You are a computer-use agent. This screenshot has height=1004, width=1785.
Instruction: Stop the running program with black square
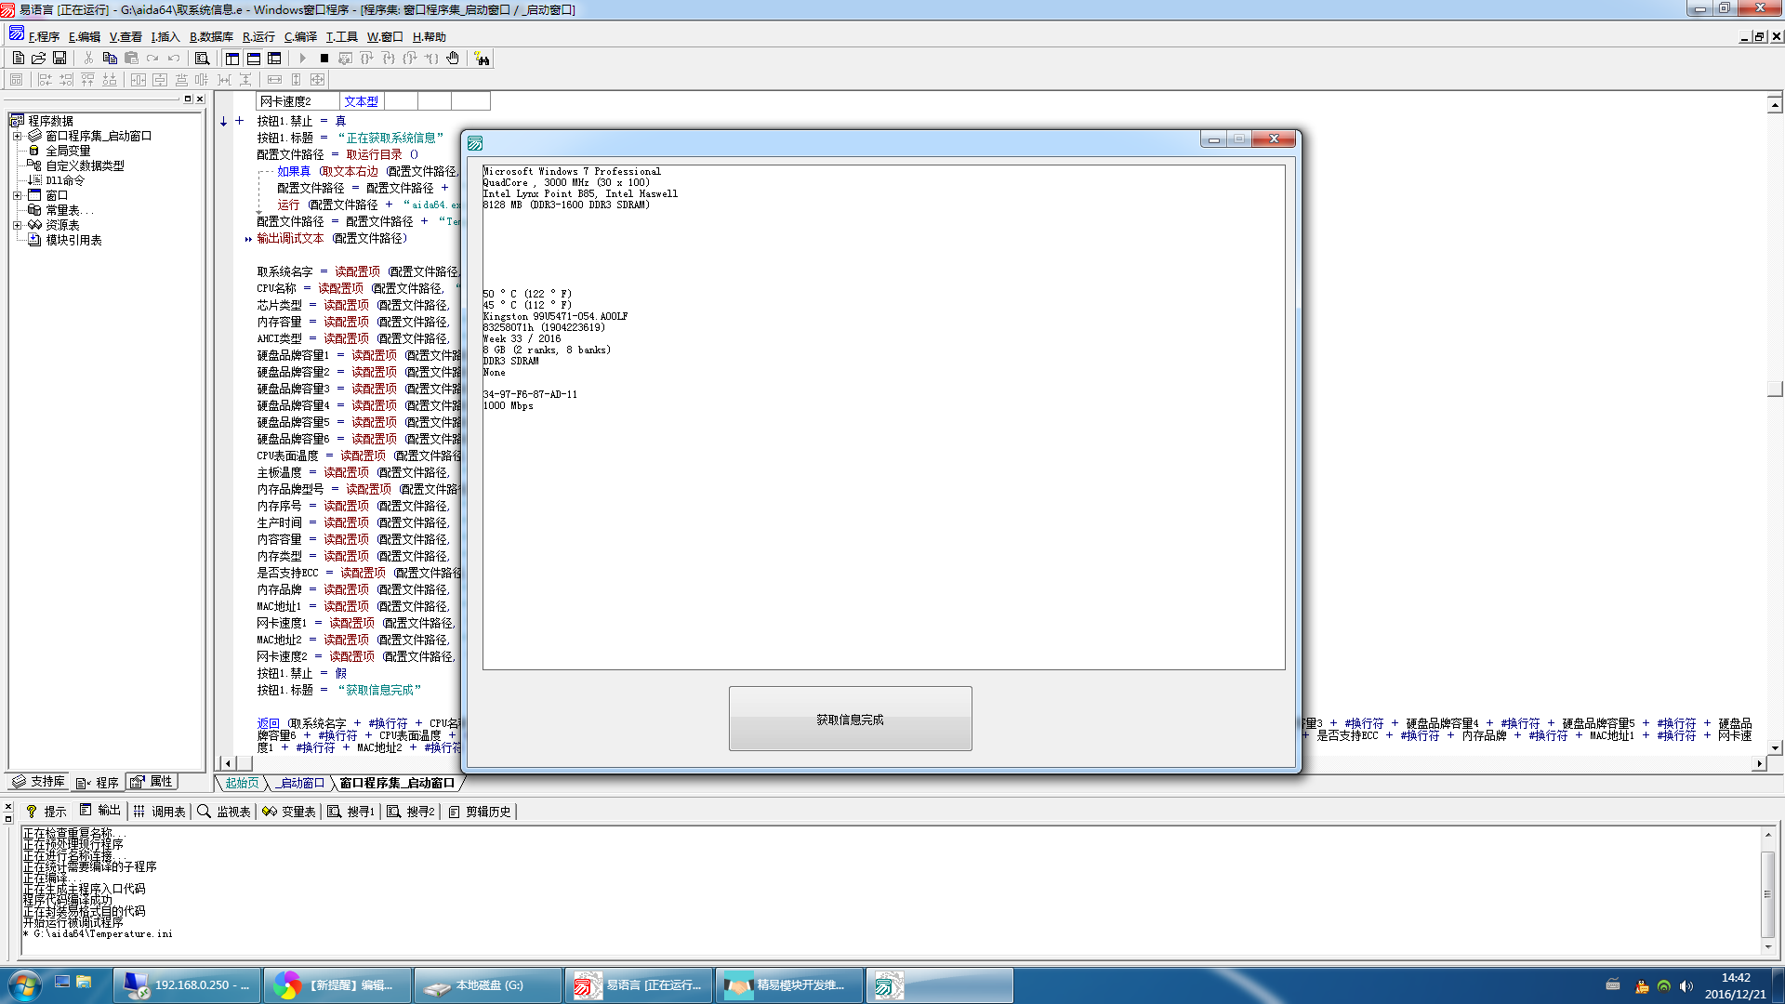pos(324,58)
